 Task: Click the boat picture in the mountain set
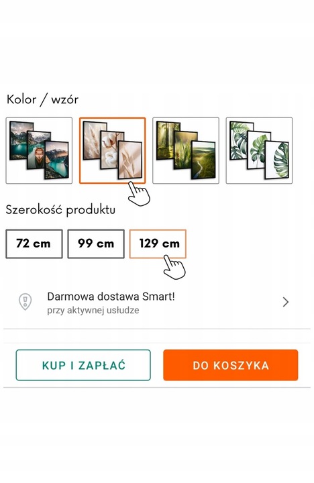tap(39, 150)
